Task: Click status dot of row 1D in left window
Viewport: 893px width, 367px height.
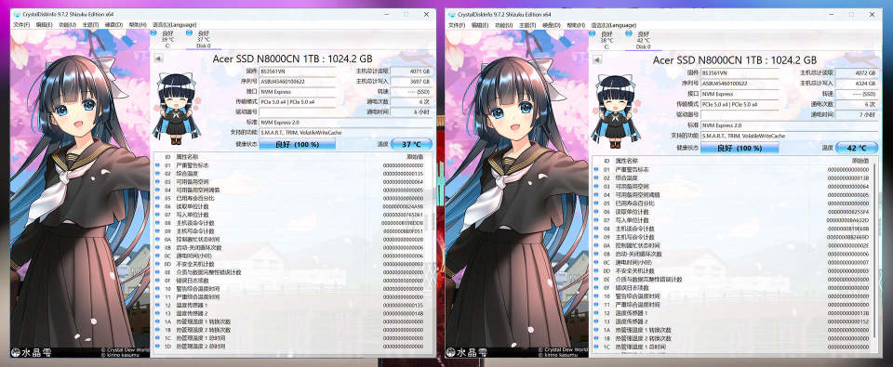Action: [158, 346]
